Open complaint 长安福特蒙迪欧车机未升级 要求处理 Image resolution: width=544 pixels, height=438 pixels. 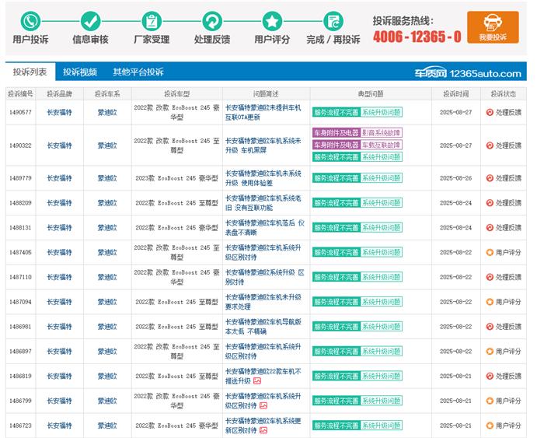pos(263,302)
